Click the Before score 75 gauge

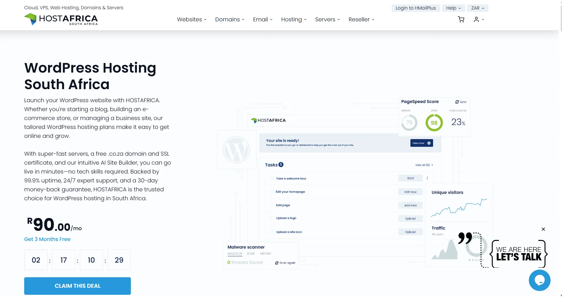click(x=409, y=123)
